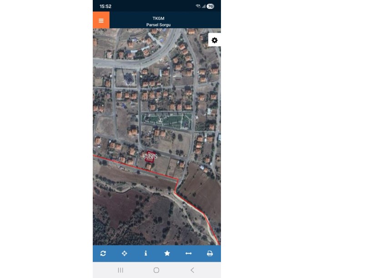Image resolution: width=371 pixels, height=278 pixels.
Task: Tap the Android home button
Action: 156,270
